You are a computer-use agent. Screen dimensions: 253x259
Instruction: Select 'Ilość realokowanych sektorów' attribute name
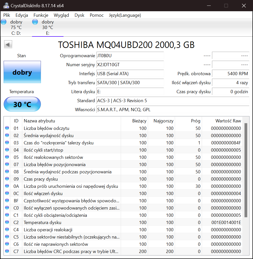tap(53, 157)
